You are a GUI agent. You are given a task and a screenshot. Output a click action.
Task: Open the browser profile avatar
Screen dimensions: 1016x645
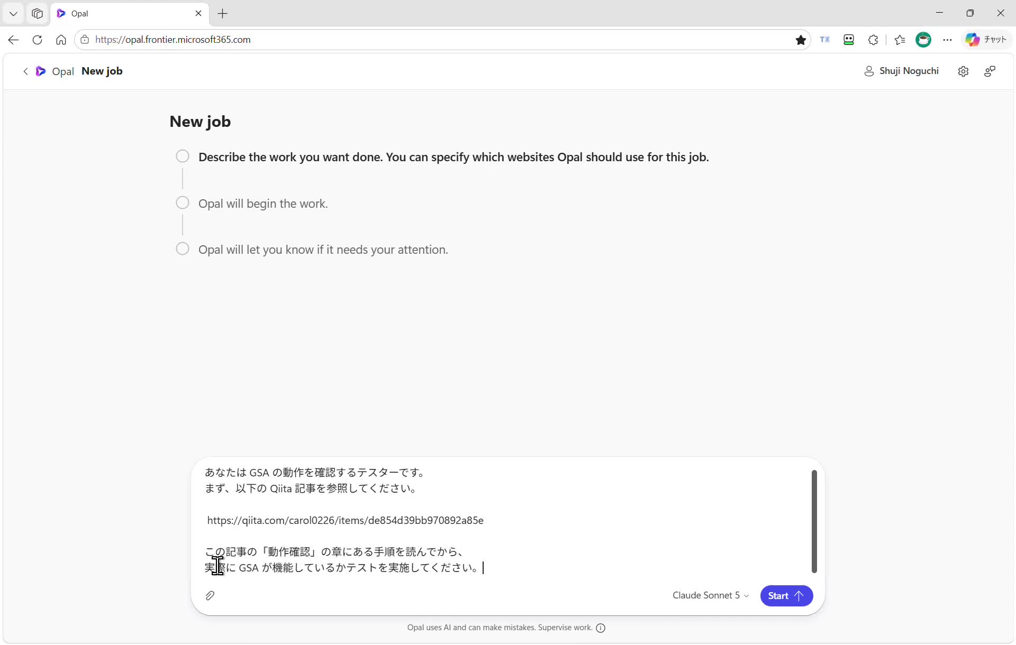pyautogui.click(x=923, y=40)
